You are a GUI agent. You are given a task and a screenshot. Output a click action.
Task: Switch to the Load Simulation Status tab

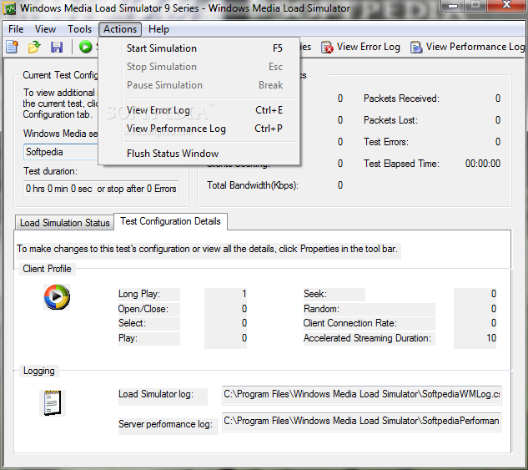65,223
